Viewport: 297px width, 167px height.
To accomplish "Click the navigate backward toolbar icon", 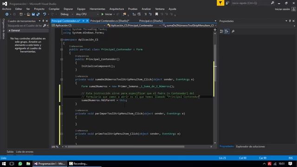I will 7,14.
